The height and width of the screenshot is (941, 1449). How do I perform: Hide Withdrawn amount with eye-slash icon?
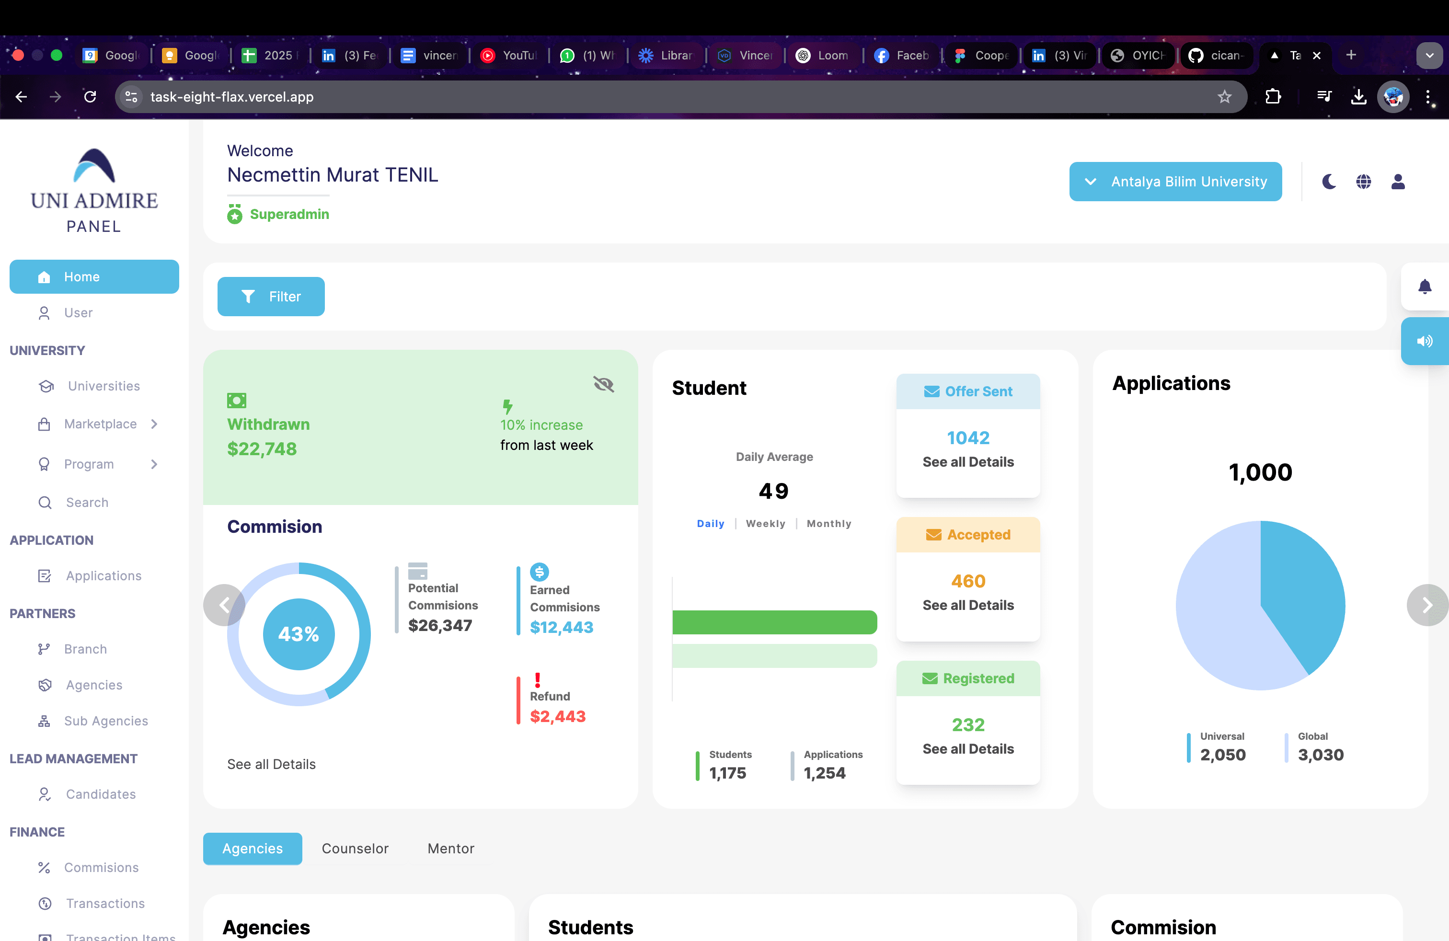point(603,384)
